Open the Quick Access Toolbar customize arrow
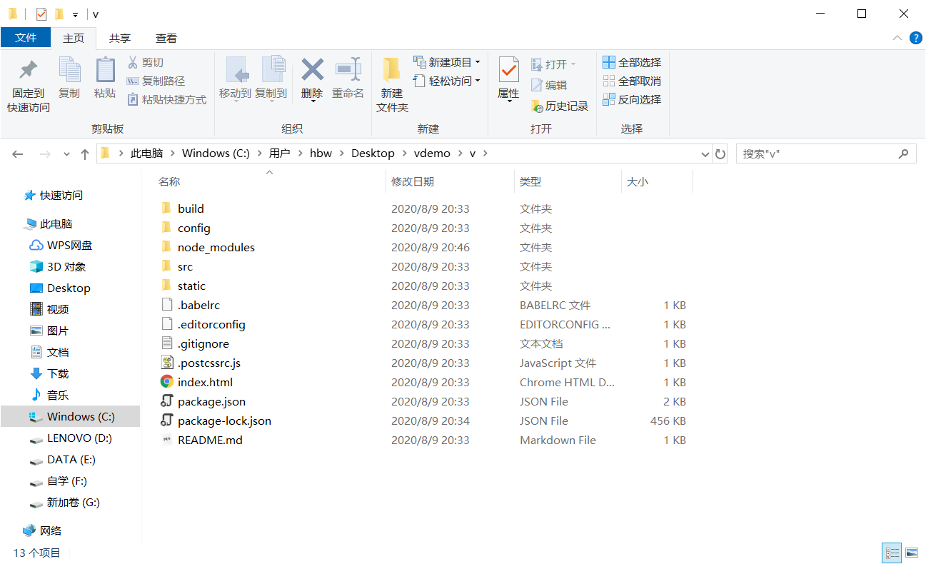This screenshot has width=926, height=564. click(x=75, y=14)
